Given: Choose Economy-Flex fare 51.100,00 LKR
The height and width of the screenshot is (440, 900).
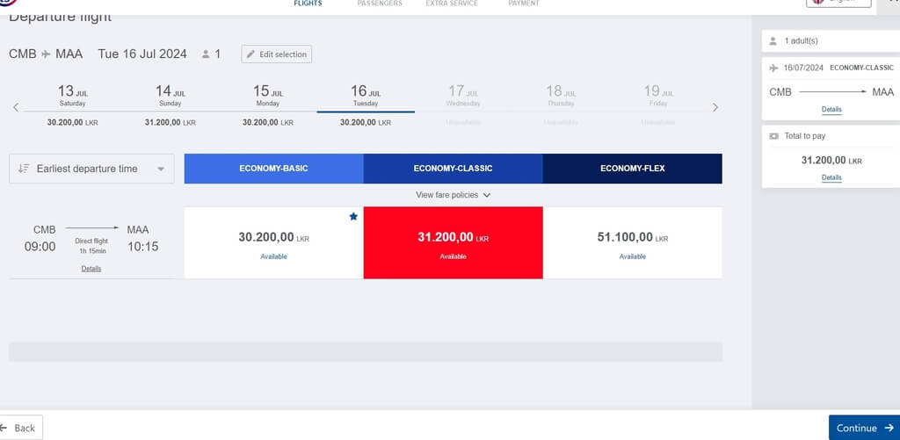Looking at the screenshot, I should [x=633, y=242].
